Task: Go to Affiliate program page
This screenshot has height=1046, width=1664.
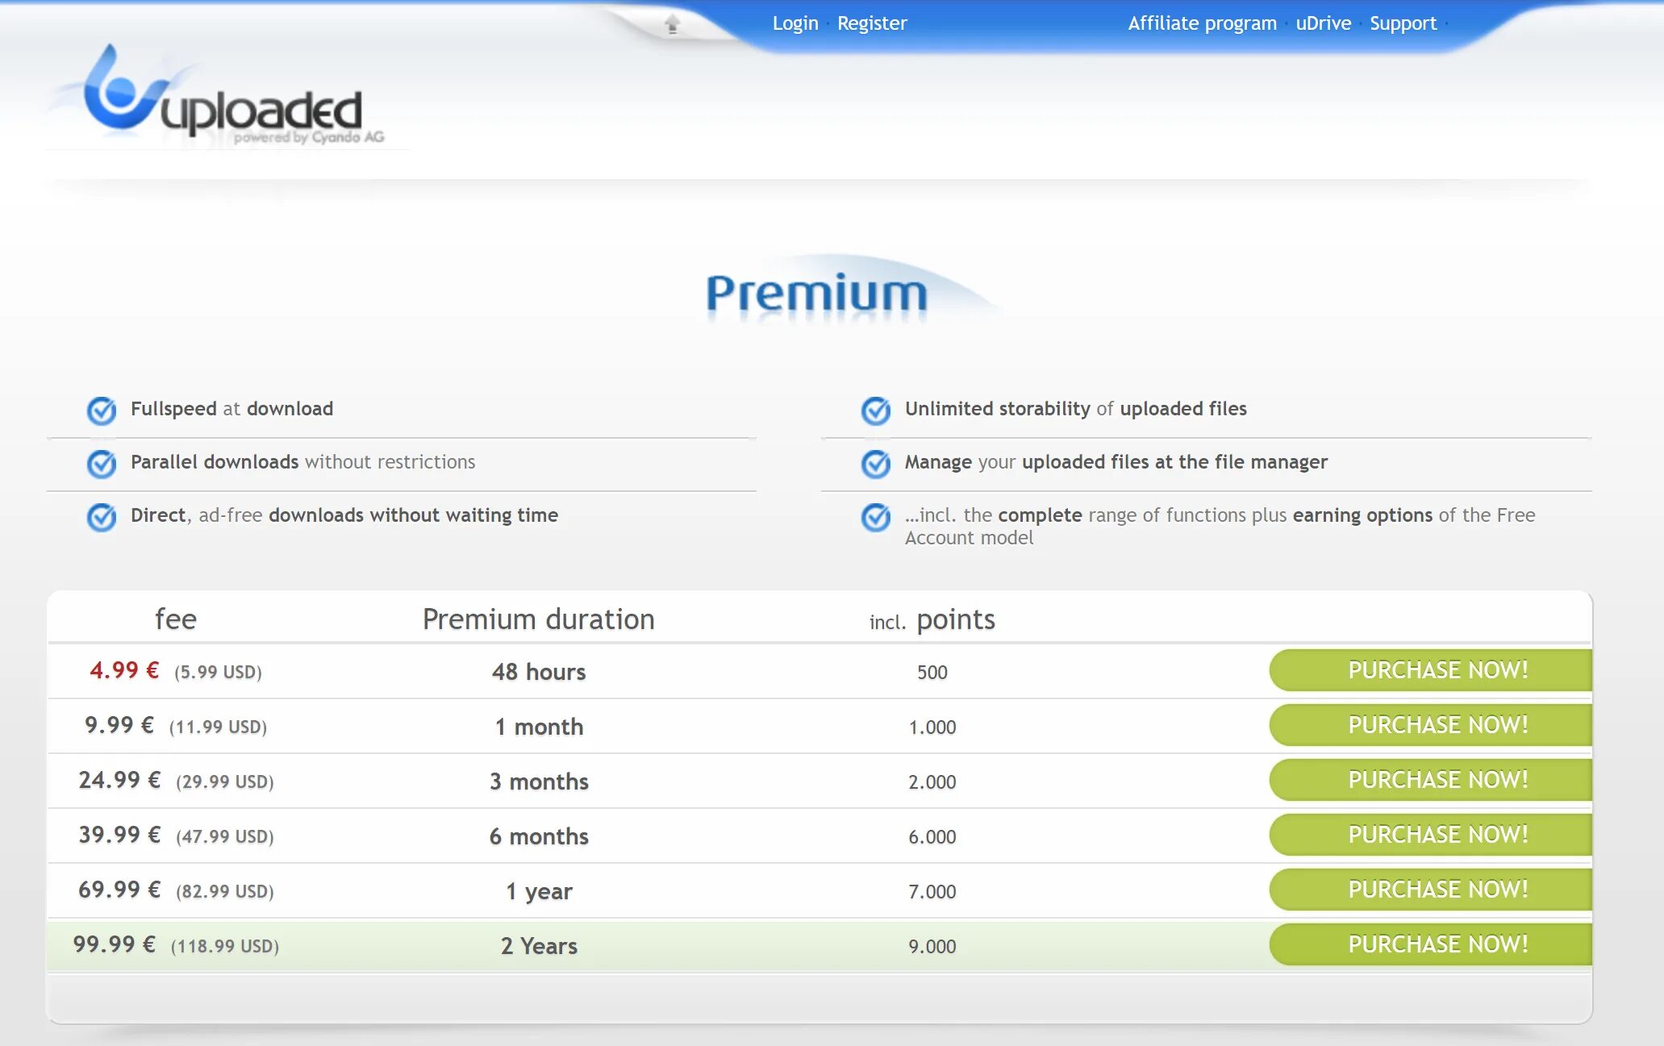Action: pos(1202,23)
